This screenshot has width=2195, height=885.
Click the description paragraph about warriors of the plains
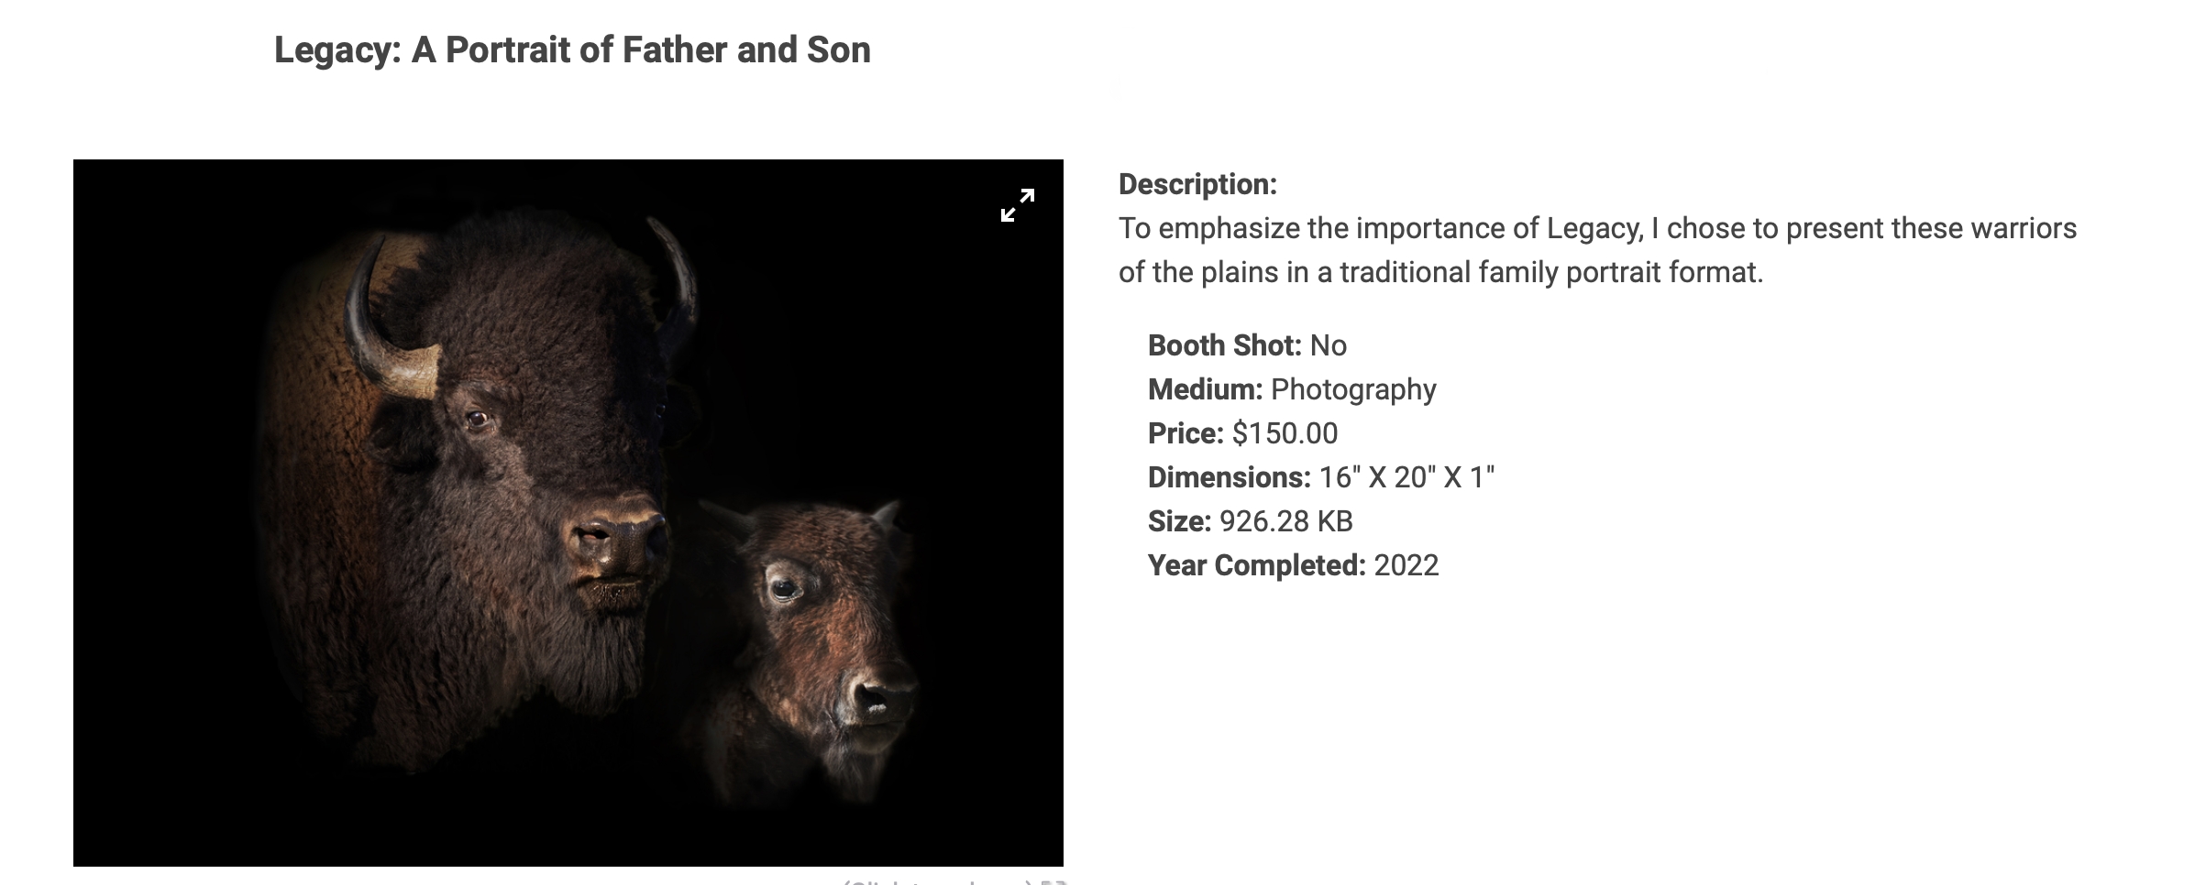pyautogui.click(x=1597, y=250)
